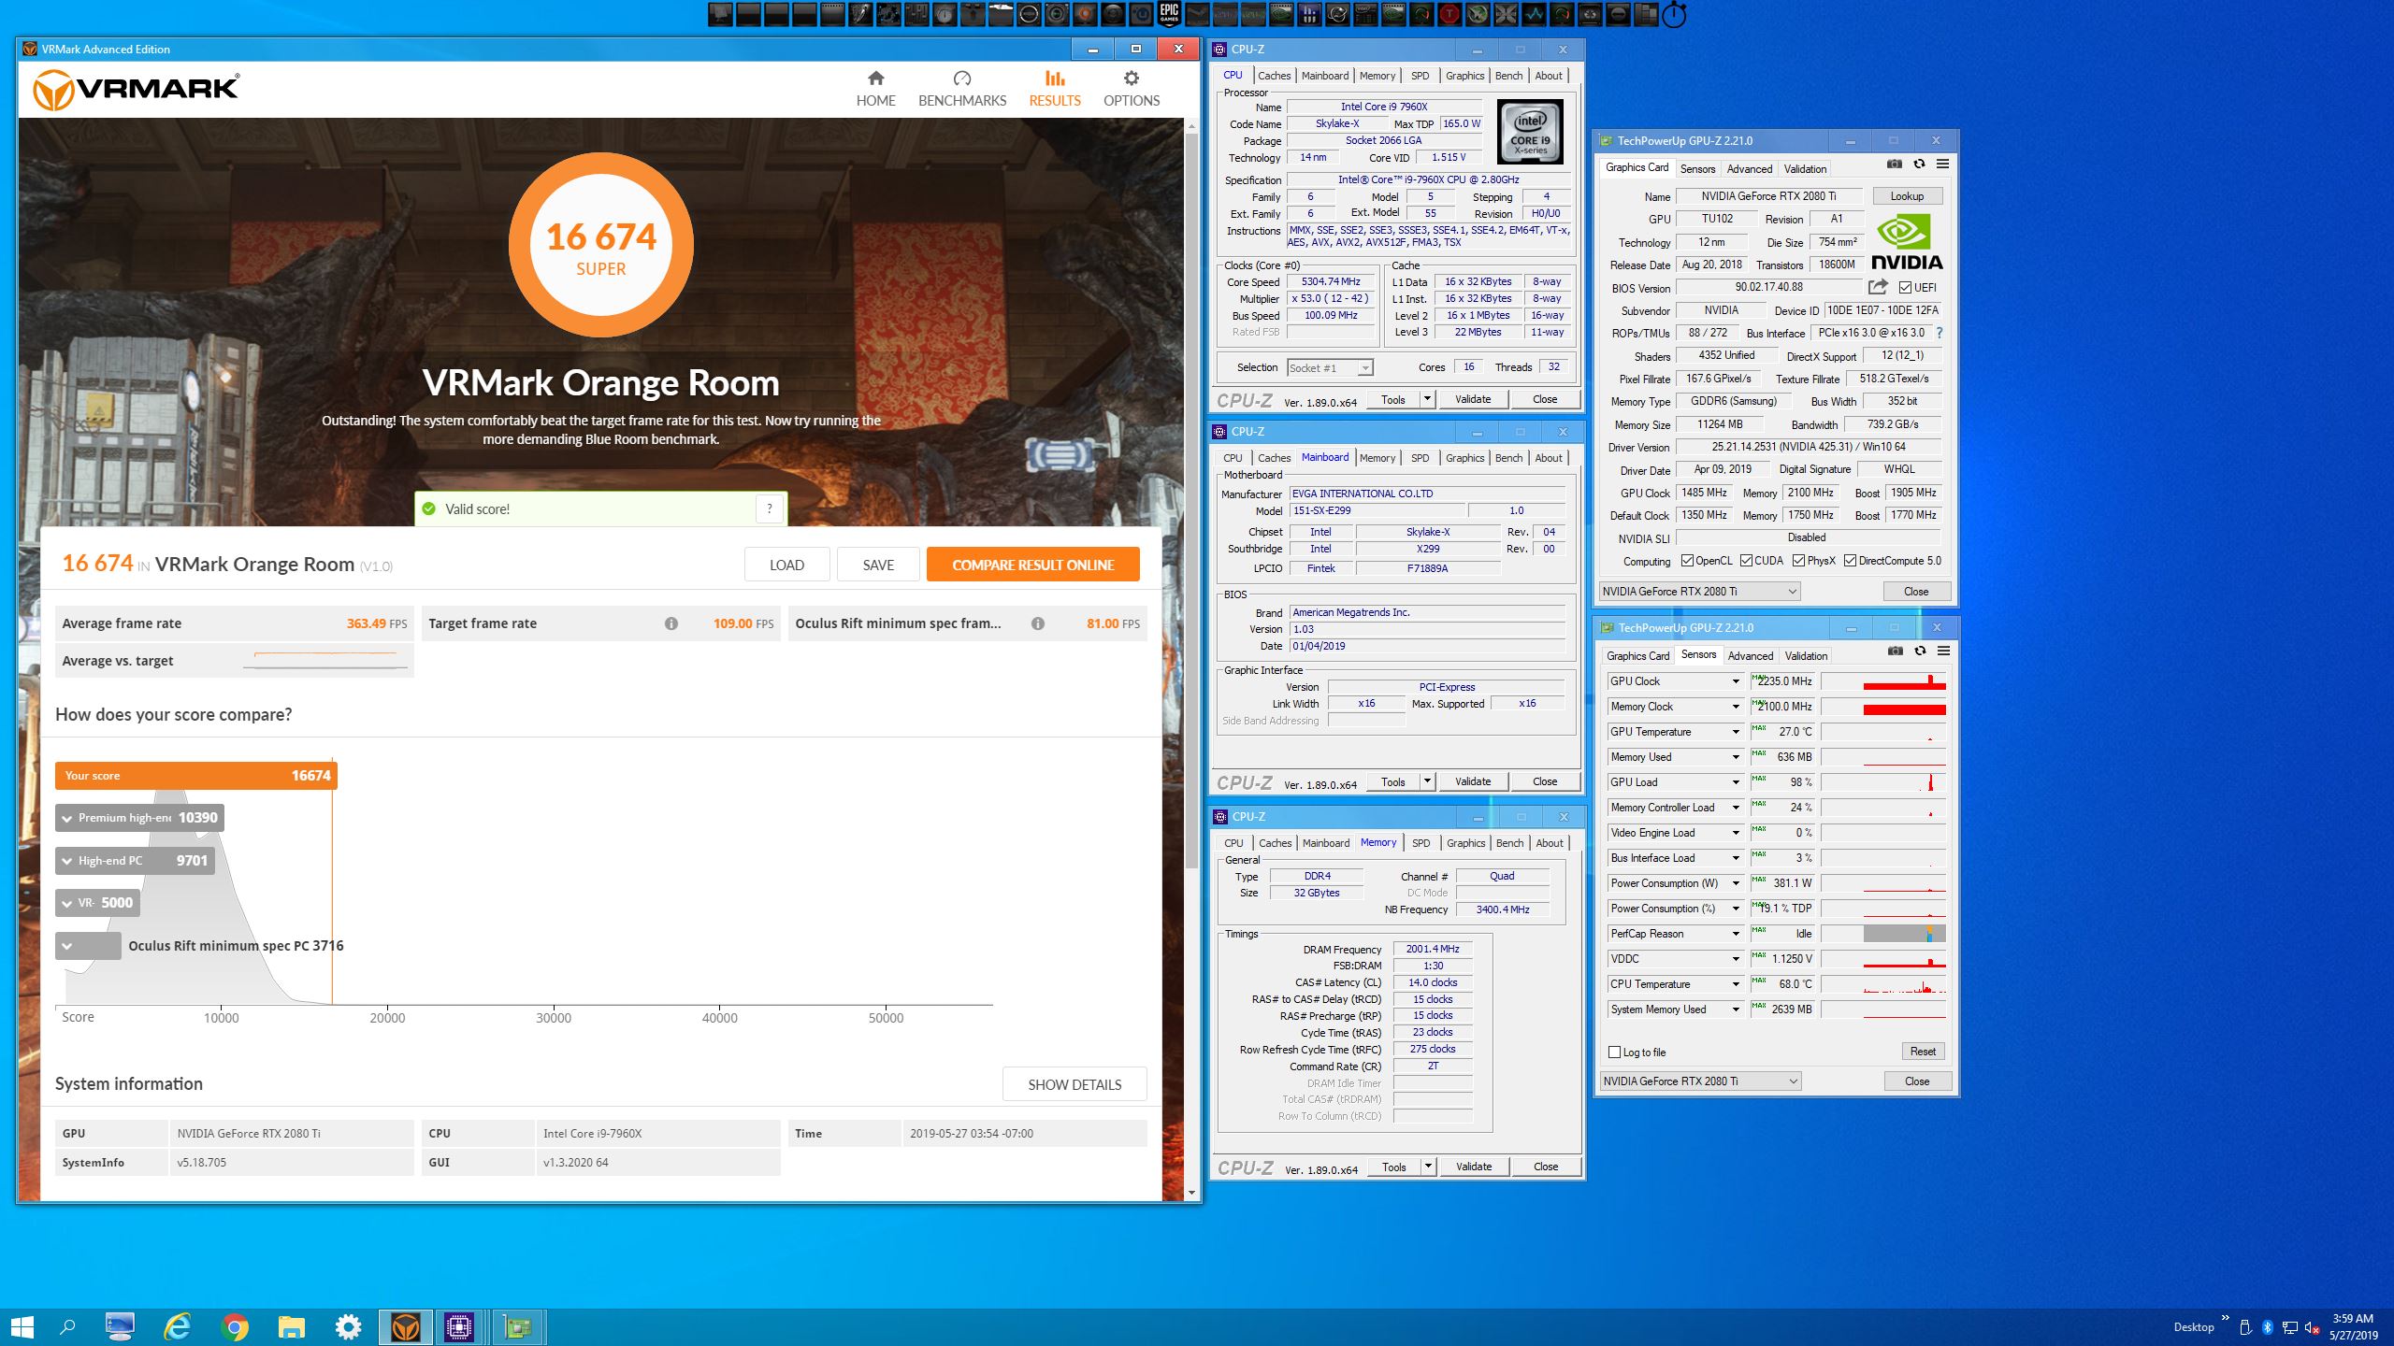The height and width of the screenshot is (1346, 2394).
Task: Click COMPARE RESULT ONLINE button
Action: pyautogui.click(x=1032, y=565)
